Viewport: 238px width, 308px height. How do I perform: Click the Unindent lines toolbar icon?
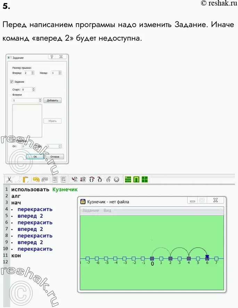[63, 179]
